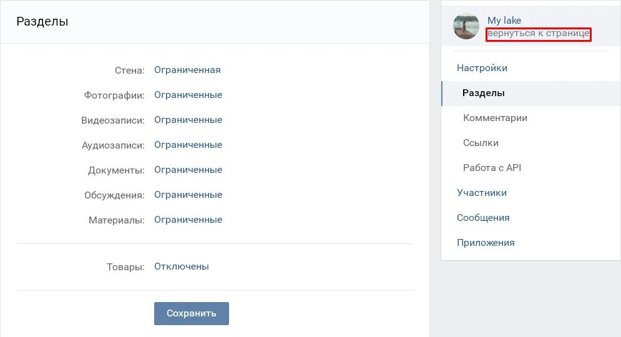Go to the Сообщения section
Image resolution: width=621 pixels, height=337 pixels.
(x=483, y=218)
